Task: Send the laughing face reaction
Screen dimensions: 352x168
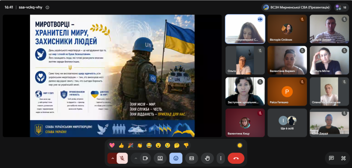Action: point(149,145)
